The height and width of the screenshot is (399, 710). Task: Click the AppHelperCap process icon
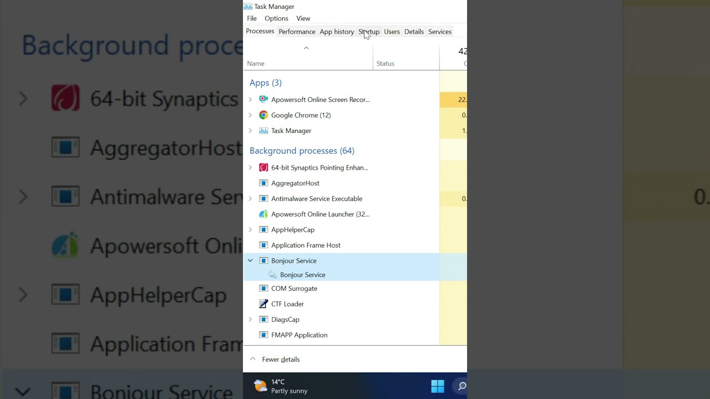[x=263, y=229]
